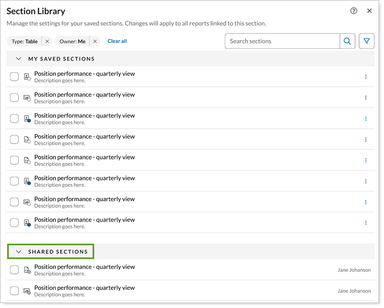Check the first saved section checkbox
The height and width of the screenshot is (308, 384).
tap(14, 76)
